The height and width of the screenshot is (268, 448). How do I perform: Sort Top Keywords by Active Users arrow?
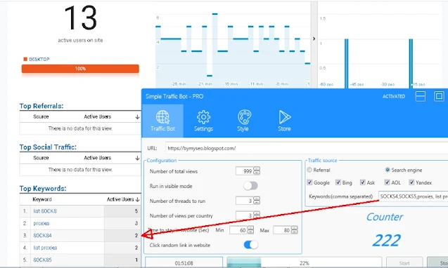click(137, 199)
